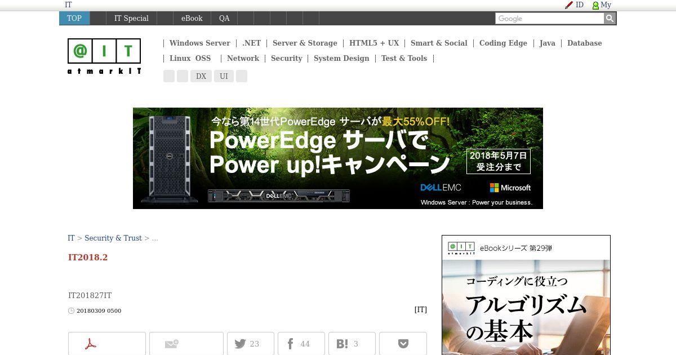676x355 pixels.
Task: Click the IT breadcrumb link
Action: coord(71,238)
